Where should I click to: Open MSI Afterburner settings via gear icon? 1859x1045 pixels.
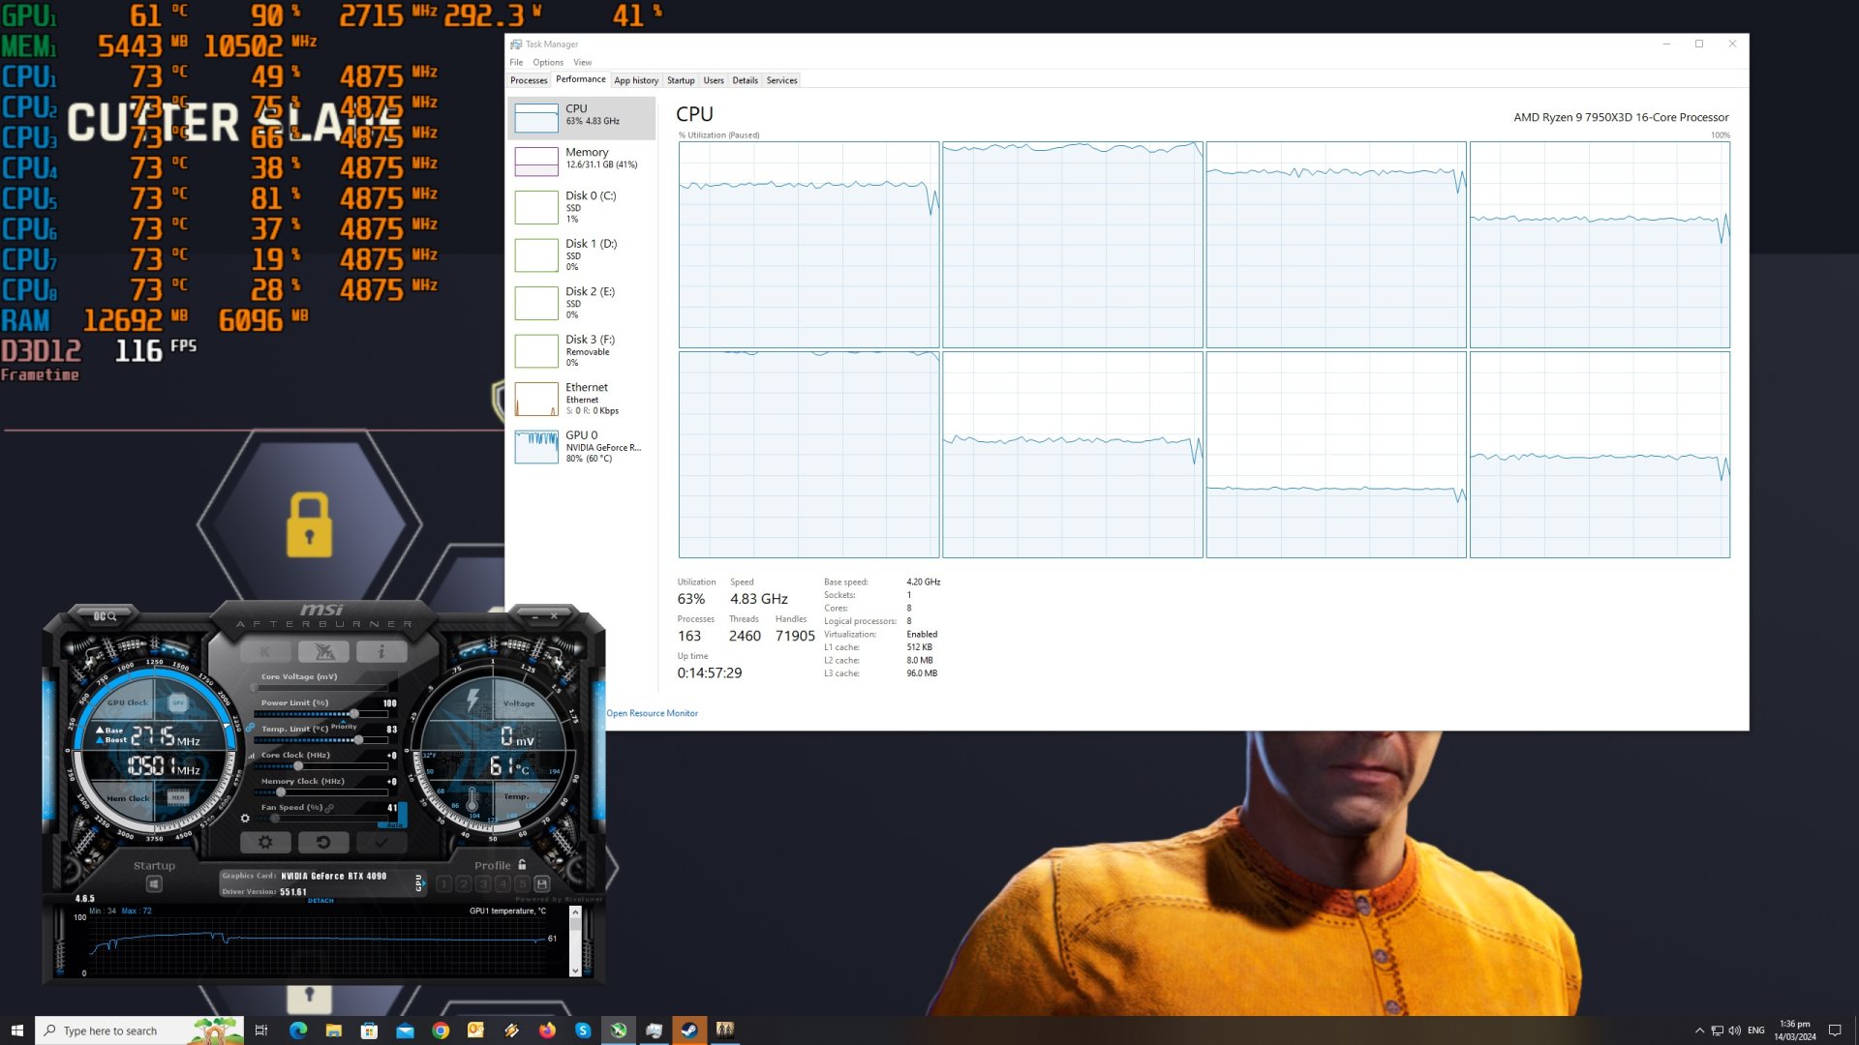pyautogui.click(x=265, y=843)
